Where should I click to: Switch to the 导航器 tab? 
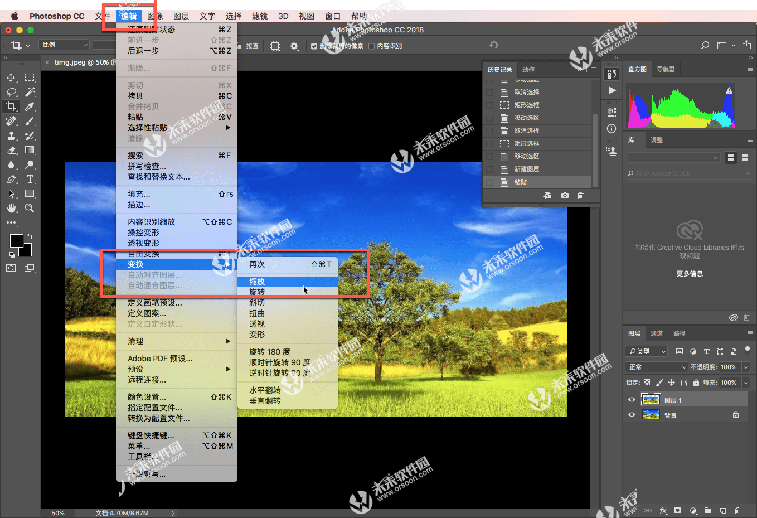click(666, 69)
